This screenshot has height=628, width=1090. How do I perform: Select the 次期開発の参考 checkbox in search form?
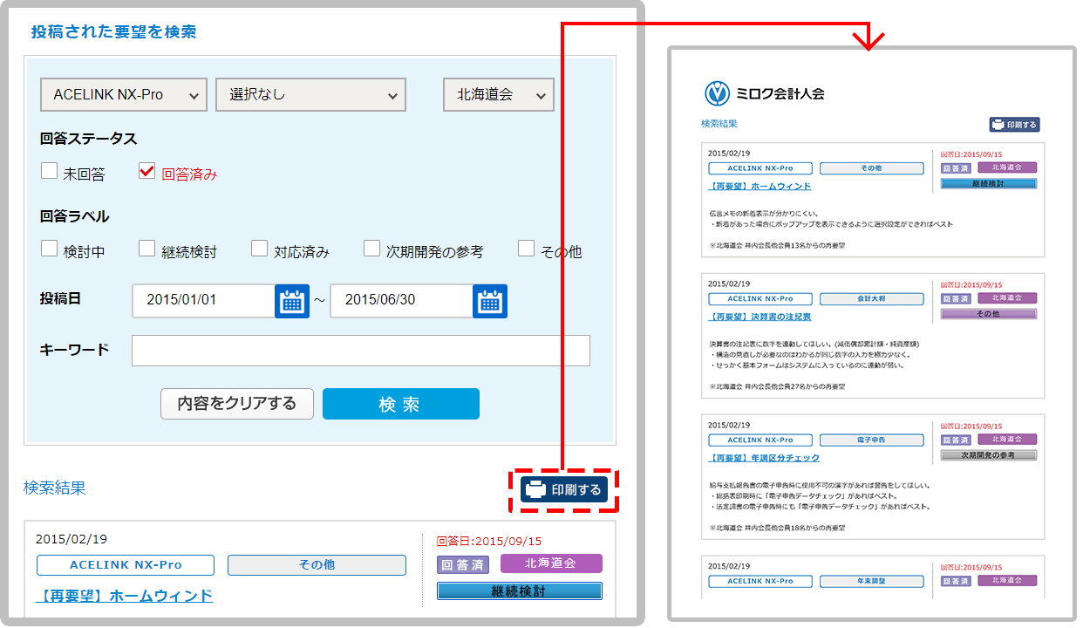tap(371, 249)
